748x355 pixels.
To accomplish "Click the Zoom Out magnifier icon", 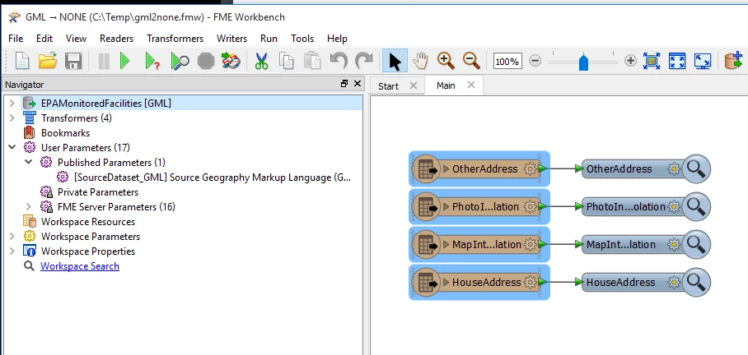I will pos(471,61).
